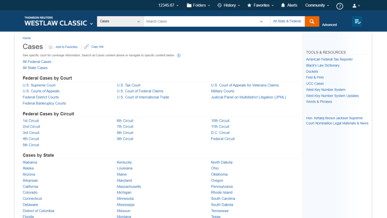The height and width of the screenshot is (218, 387).
Task: Click in the Search Cases input field
Action: coord(205,22)
